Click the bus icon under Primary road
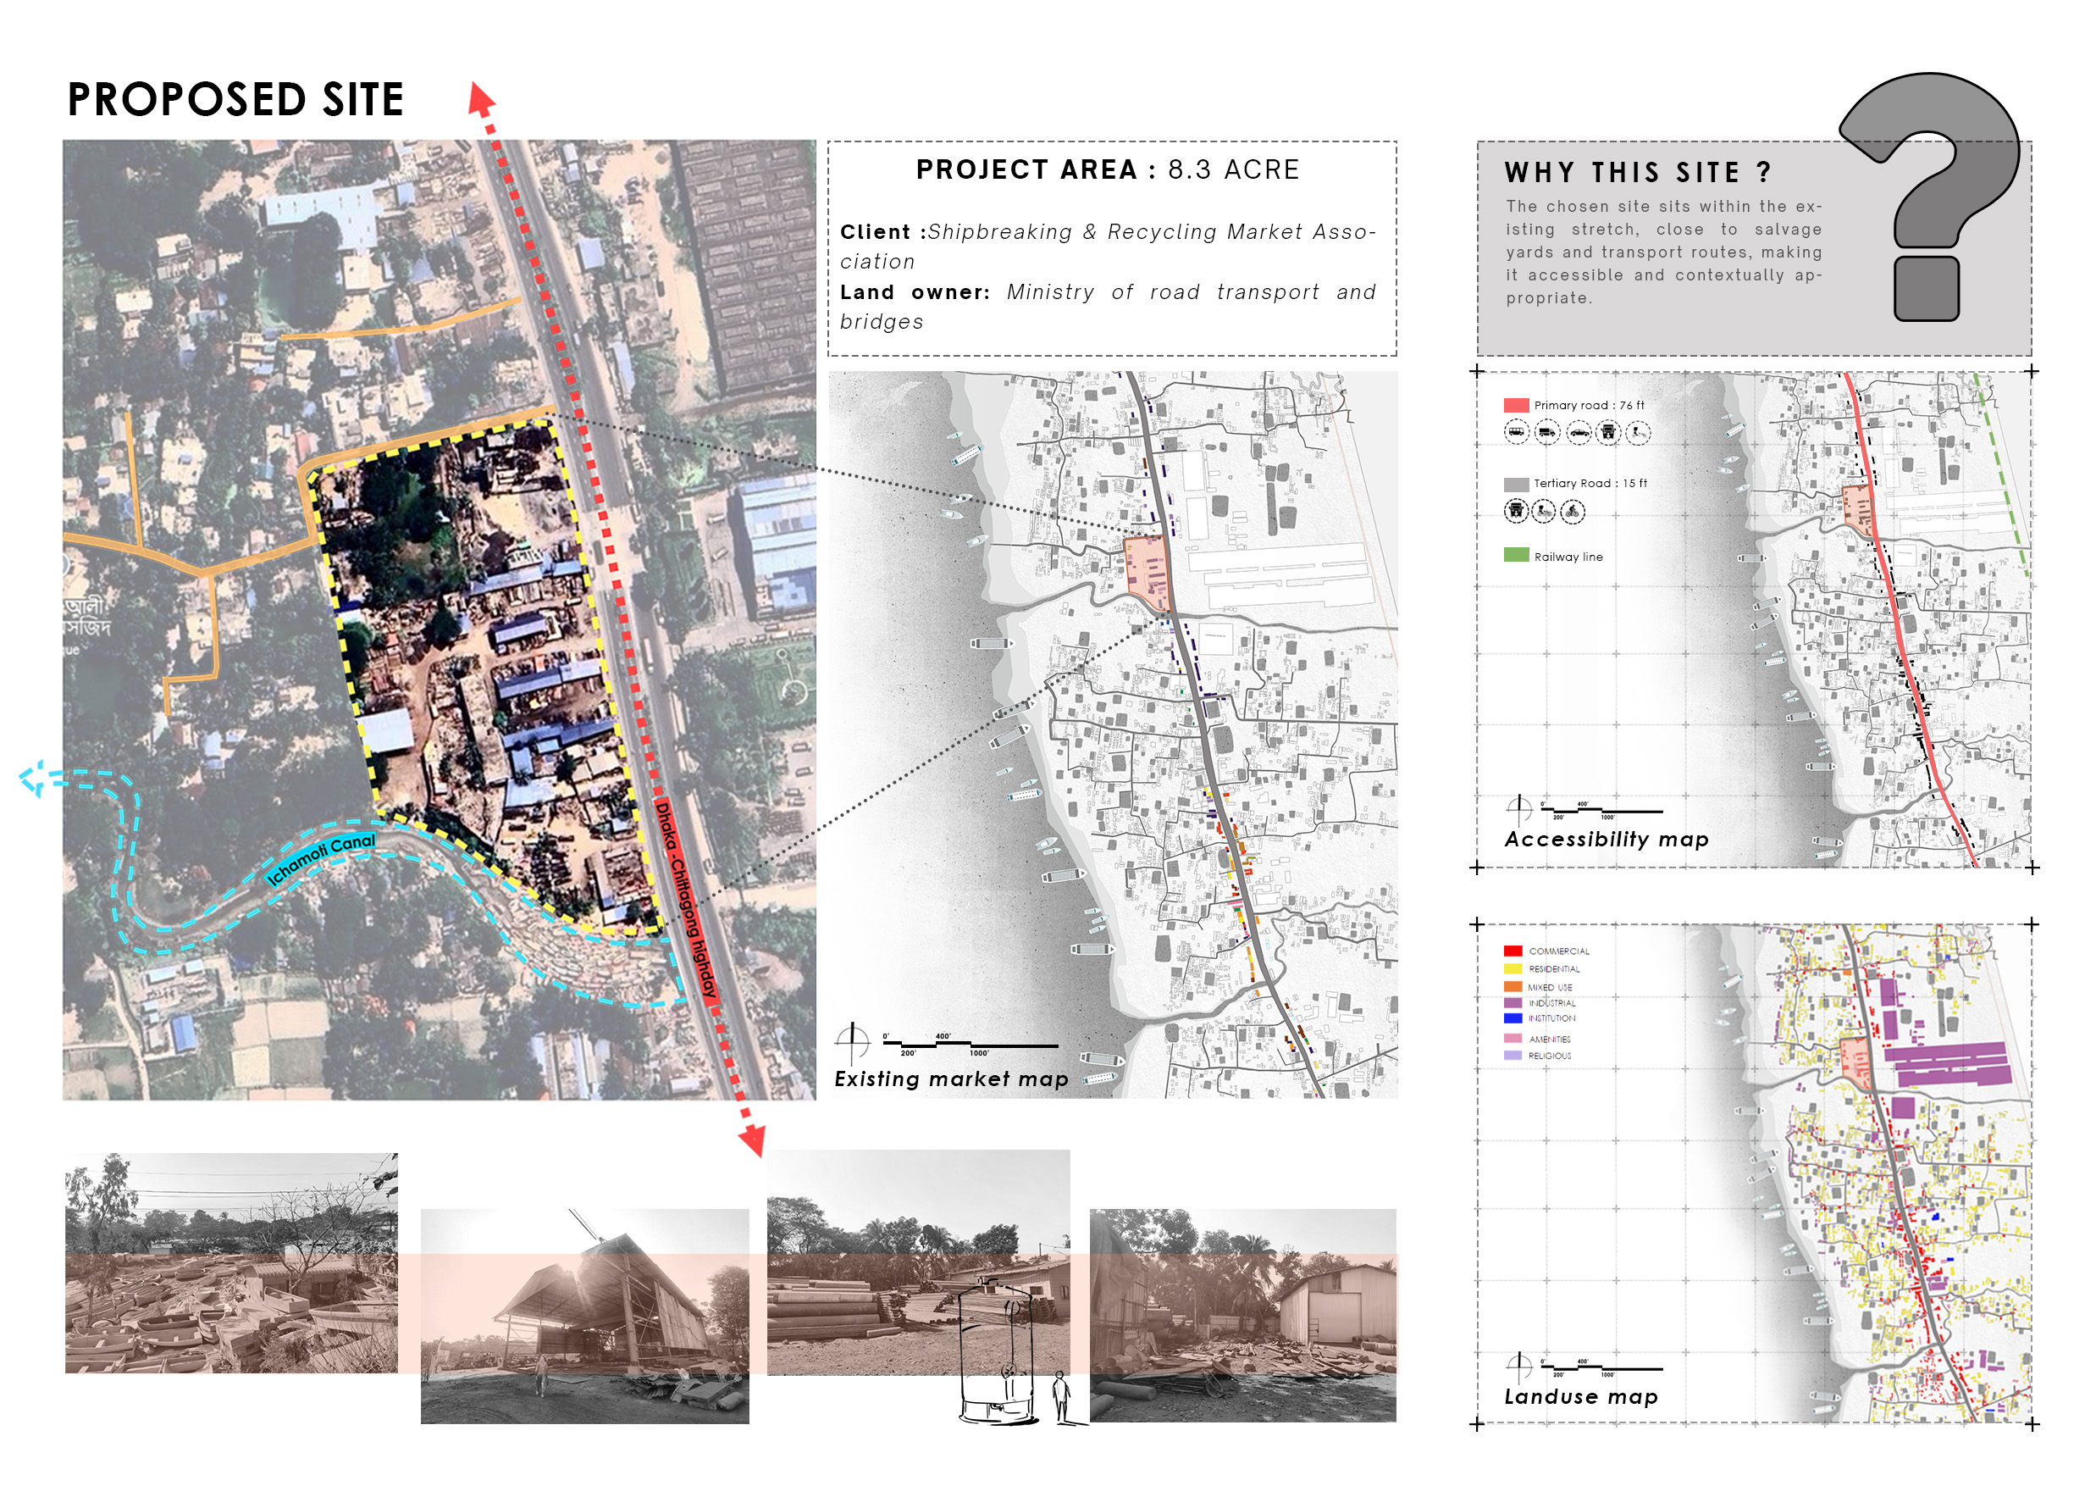This screenshot has width=2096, height=1486. 1515,432
